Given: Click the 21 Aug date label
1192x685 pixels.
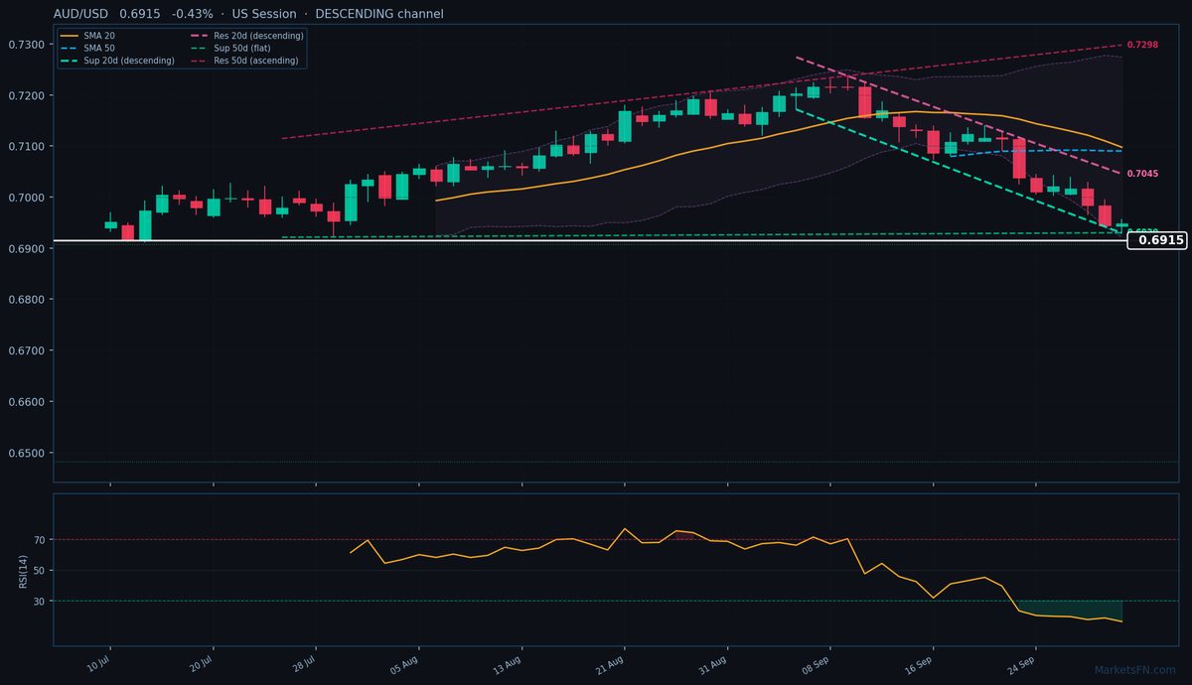Looking at the screenshot, I should [612, 664].
